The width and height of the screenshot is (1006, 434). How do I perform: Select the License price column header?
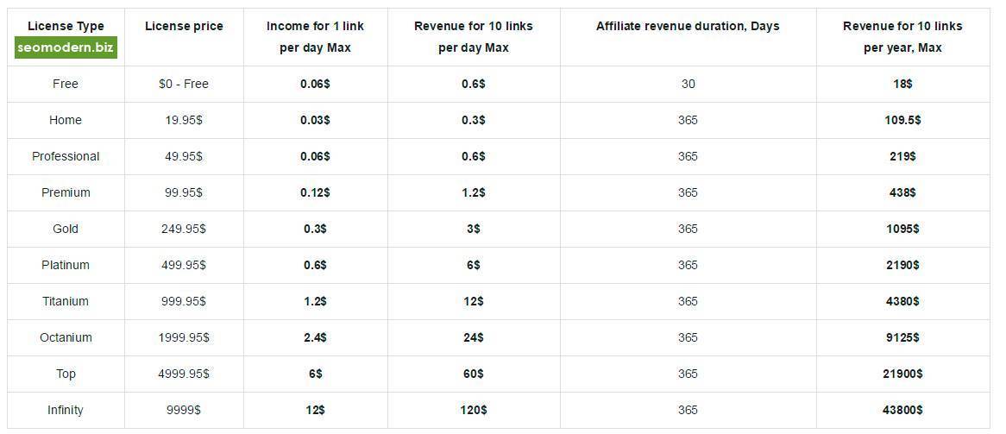pyautogui.click(x=184, y=26)
